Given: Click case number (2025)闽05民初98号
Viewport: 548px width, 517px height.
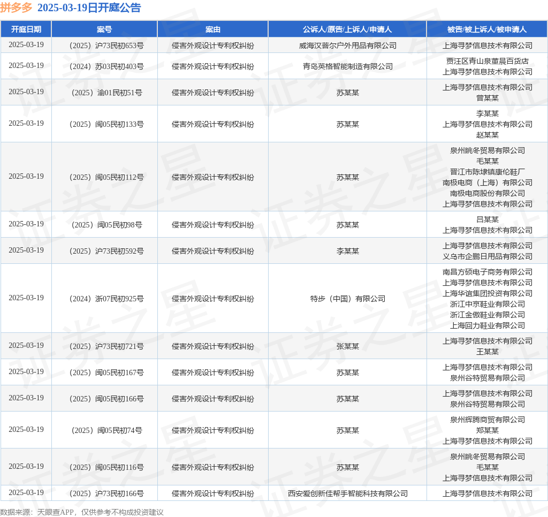Looking at the screenshot, I should tap(106, 225).
